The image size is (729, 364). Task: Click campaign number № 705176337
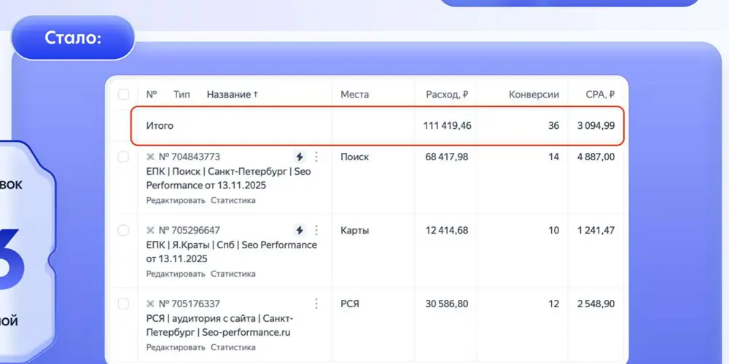pyautogui.click(x=190, y=304)
